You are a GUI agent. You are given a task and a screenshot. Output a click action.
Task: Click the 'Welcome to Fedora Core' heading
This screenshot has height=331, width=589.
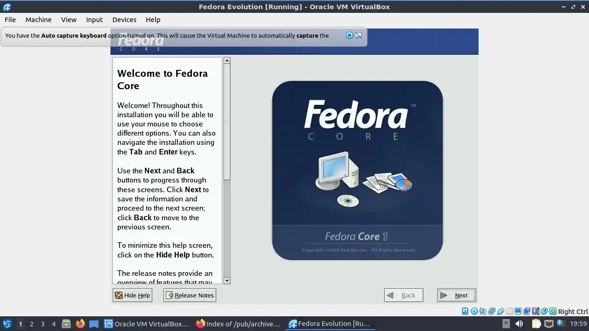click(x=162, y=80)
